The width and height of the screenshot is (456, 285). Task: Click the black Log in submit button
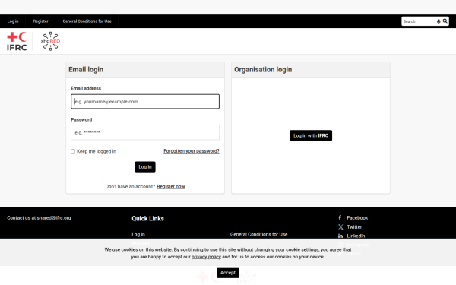(x=145, y=167)
